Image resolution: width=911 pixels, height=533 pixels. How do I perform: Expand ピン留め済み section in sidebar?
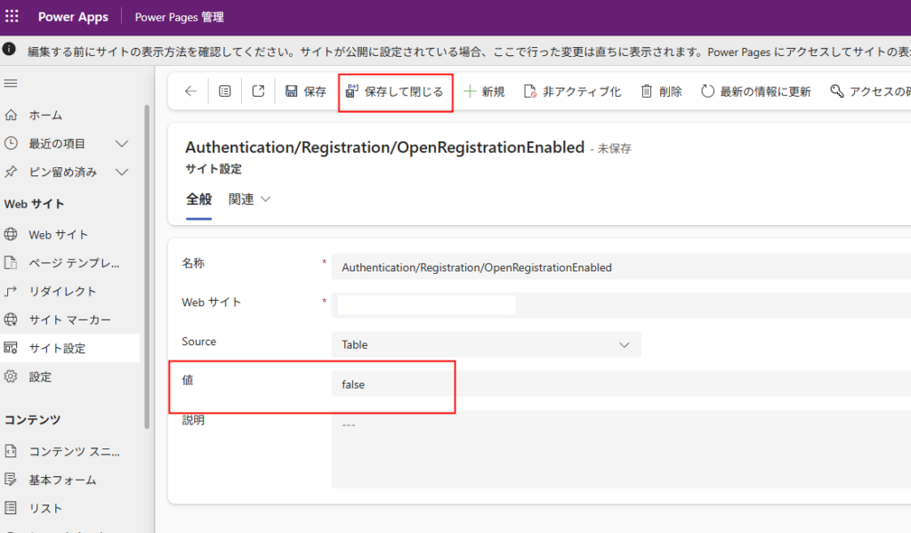122,172
